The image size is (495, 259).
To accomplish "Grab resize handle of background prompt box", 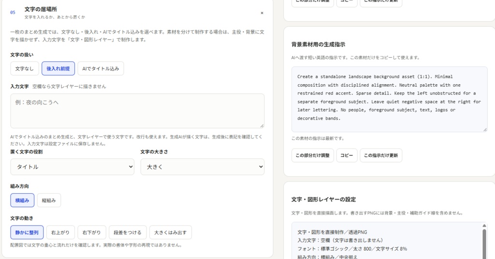I will pos(485,129).
